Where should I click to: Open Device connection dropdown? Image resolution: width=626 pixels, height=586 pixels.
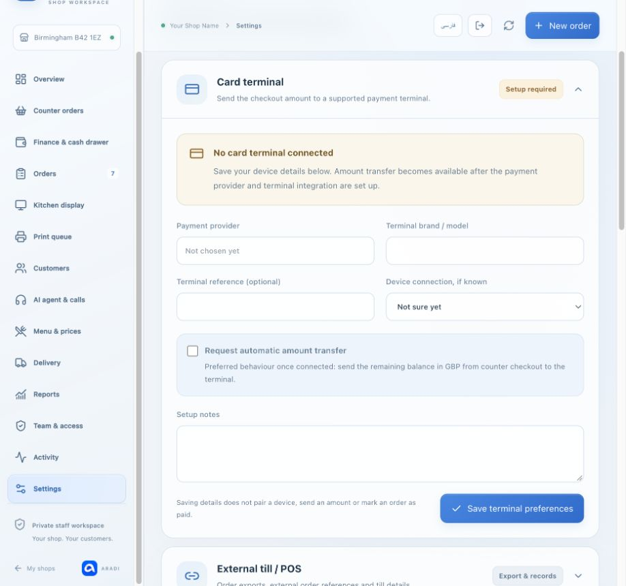[485, 307]
